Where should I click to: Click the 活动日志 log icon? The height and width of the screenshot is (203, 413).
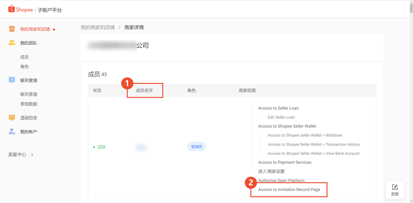[12, 117]
